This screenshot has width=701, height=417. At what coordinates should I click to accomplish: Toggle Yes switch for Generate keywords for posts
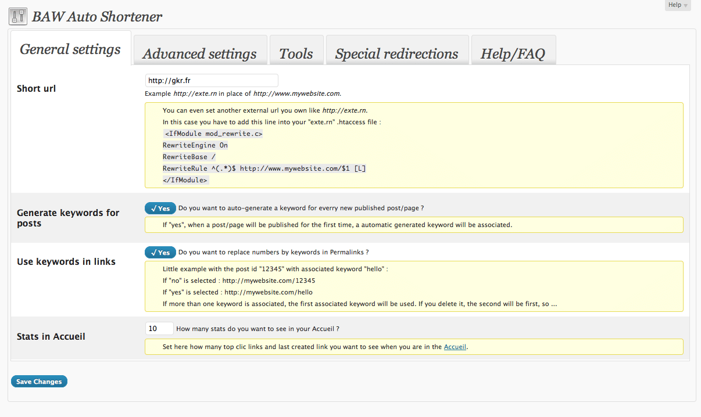click(160, 208)
